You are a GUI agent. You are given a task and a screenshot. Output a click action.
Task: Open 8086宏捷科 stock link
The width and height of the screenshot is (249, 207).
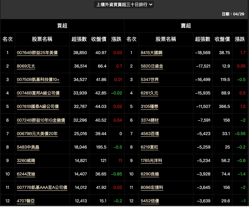(152, 188)
